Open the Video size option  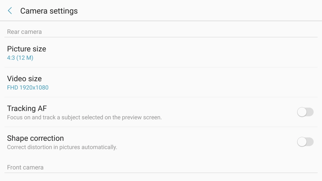pyautogui.click(x=24, y=78)
